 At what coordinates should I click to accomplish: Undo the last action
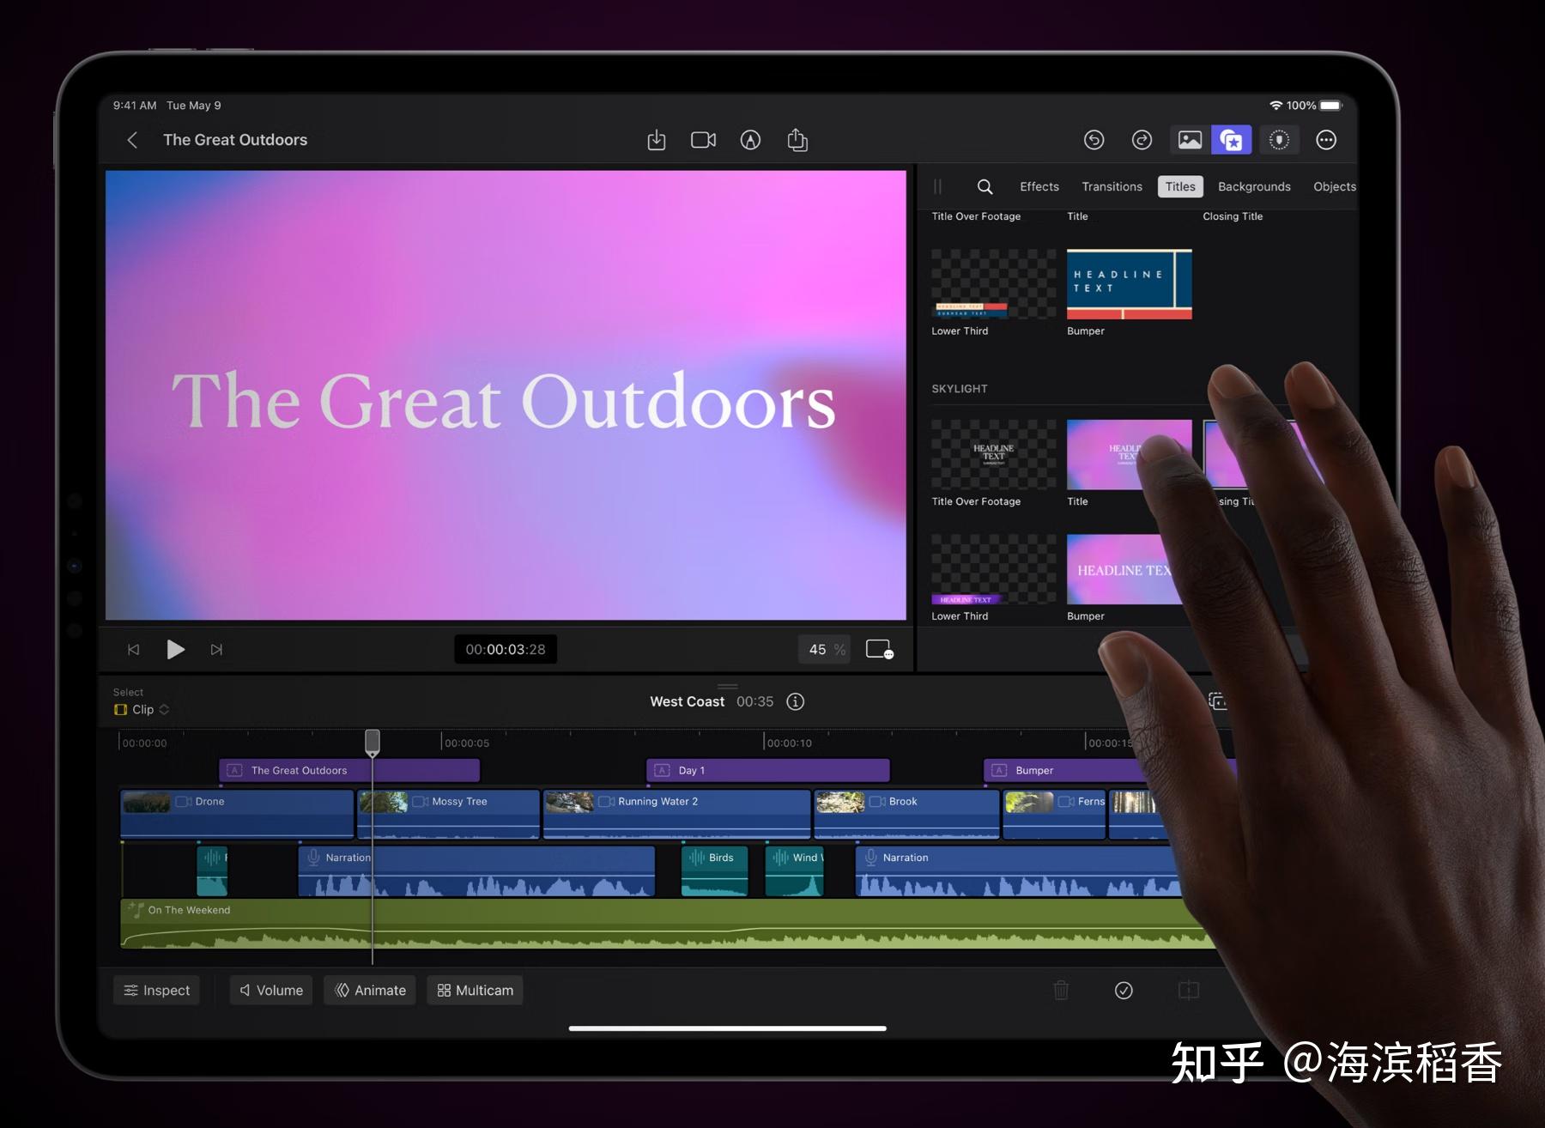[x=1094, y=140]
